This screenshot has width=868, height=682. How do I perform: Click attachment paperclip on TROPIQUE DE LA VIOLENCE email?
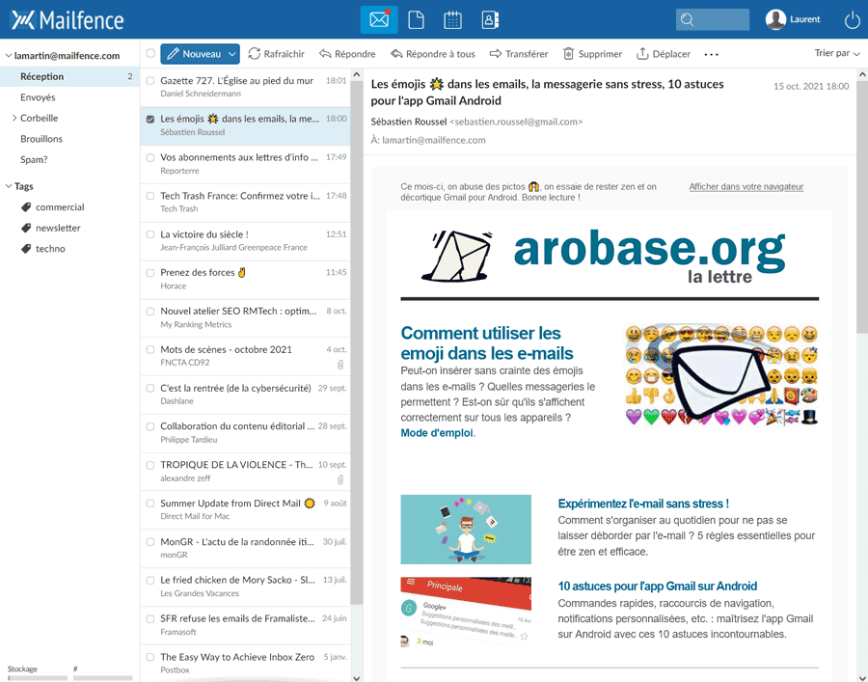click(x=340, y=480)
